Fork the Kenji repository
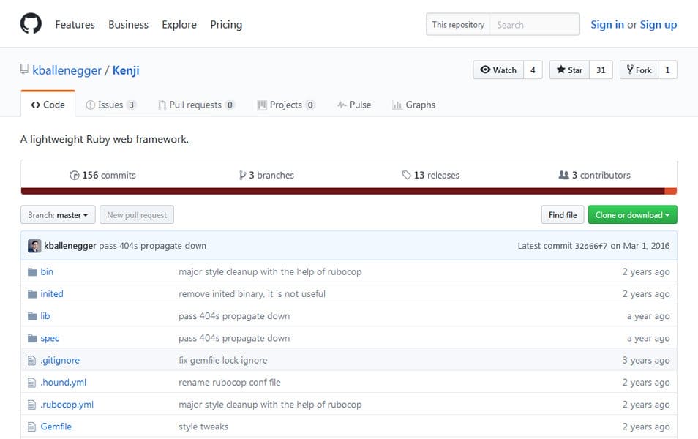The width and height of the screenshot is (698, 439). tap(639, 70)
